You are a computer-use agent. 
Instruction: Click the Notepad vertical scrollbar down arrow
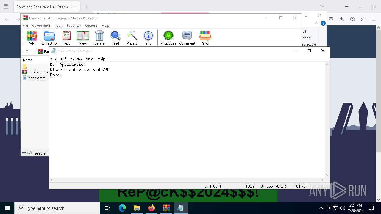click(x=327, y=175)
